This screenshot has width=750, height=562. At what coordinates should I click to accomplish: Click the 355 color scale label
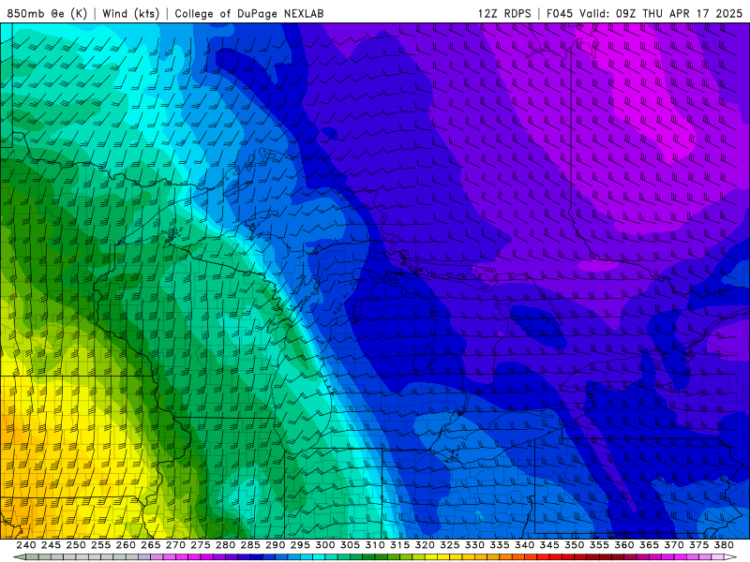(599, 545)
